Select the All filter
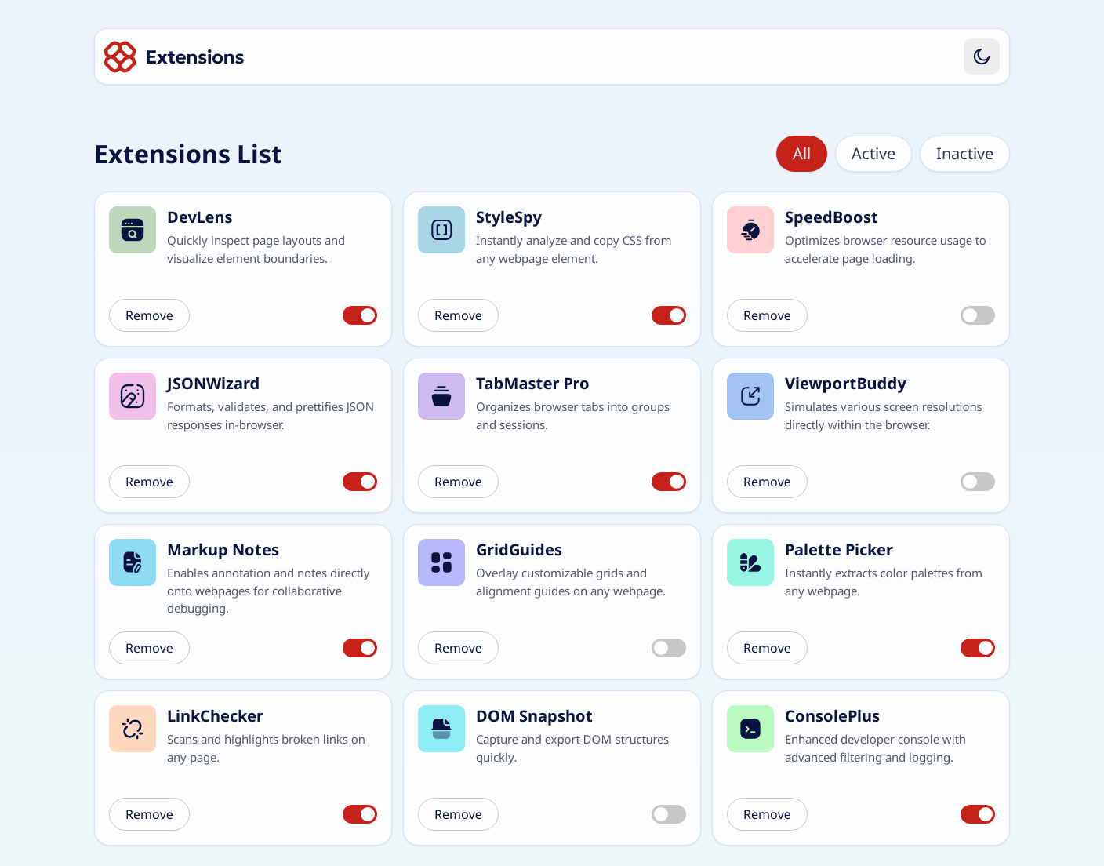The height and width of the screenshot is (866, 1104). [801, 154]
